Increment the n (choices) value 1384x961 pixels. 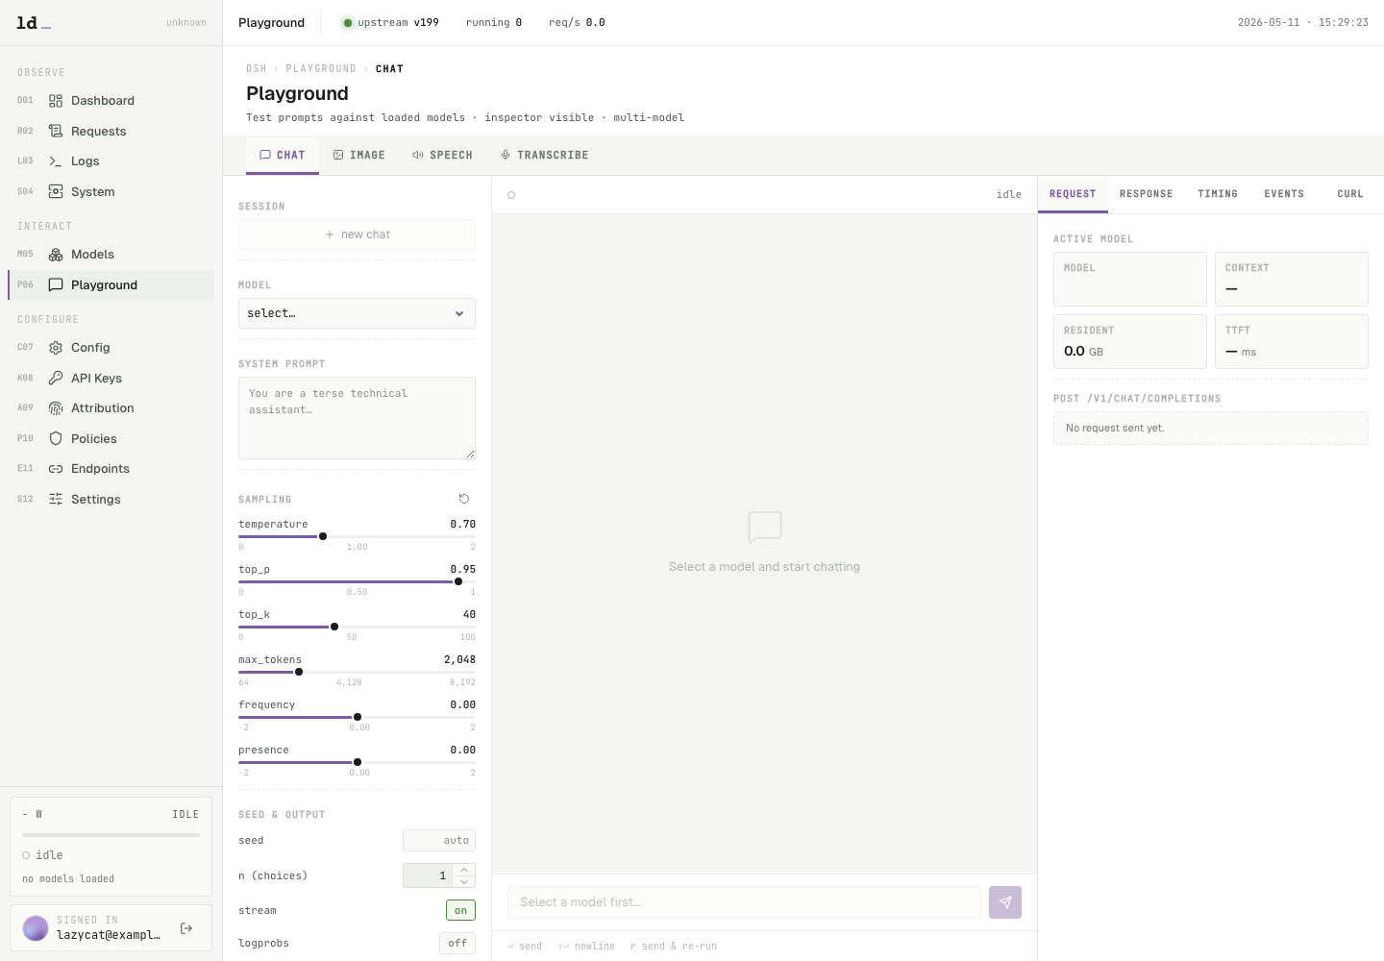tap(464, 870)
